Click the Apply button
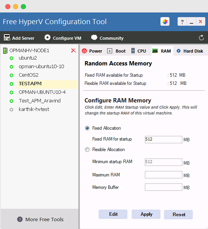Viewport: 208px width, 229px height. tap(146, 214)
